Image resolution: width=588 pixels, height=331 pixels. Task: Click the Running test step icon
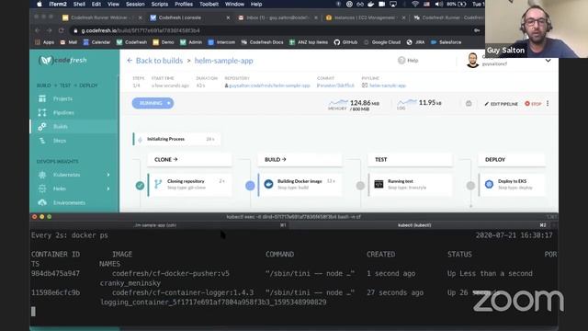point(379,184)
